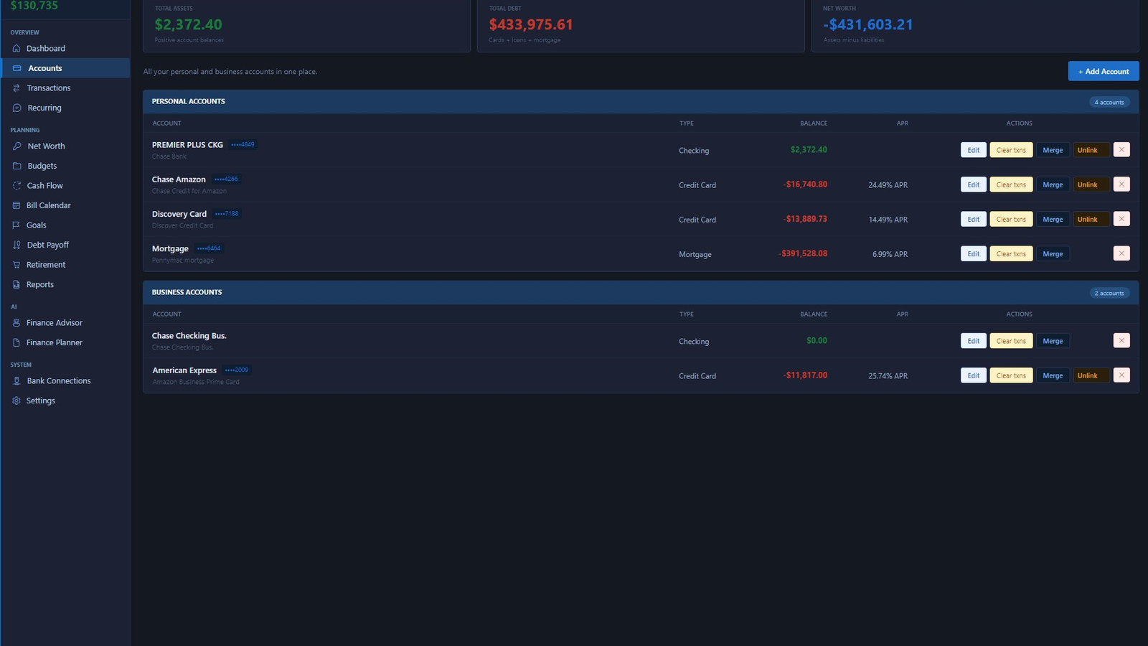Unlink the Discovery Card account
1148x646 pixels.
point(1091,219)
